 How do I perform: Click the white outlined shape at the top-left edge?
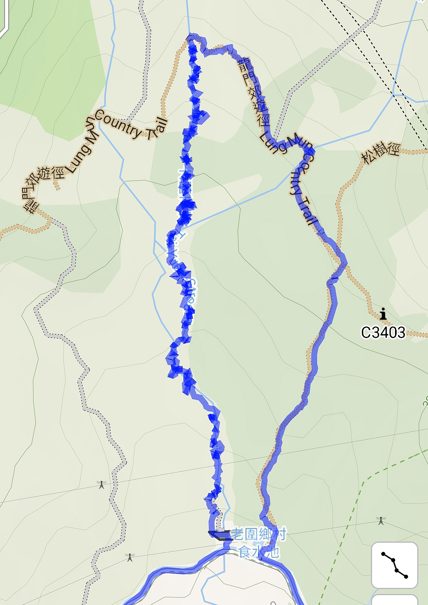(4, 18)
